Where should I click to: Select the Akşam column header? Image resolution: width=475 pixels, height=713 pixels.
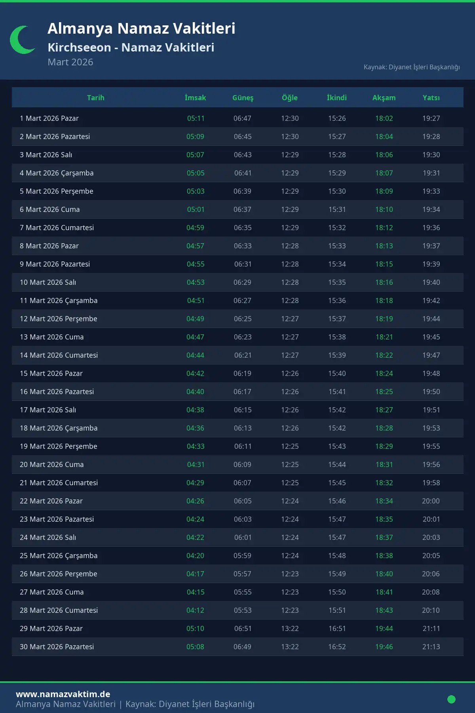click(384, 98)
